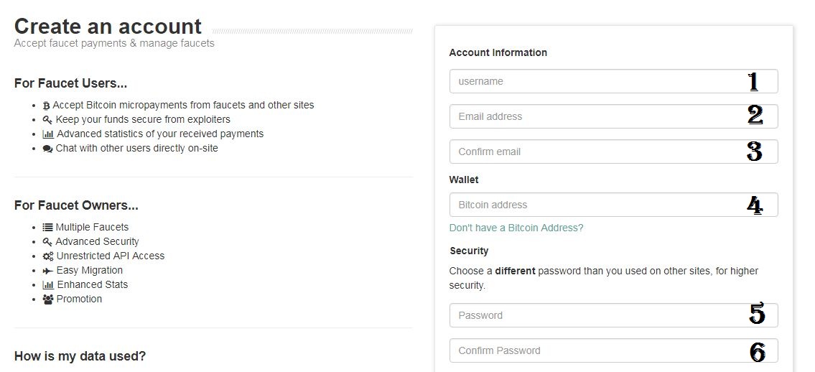Click the gears icon beside Unrestricted API Access
The height and width of the screenshot is (372, 815).
[x=48, y=256]
